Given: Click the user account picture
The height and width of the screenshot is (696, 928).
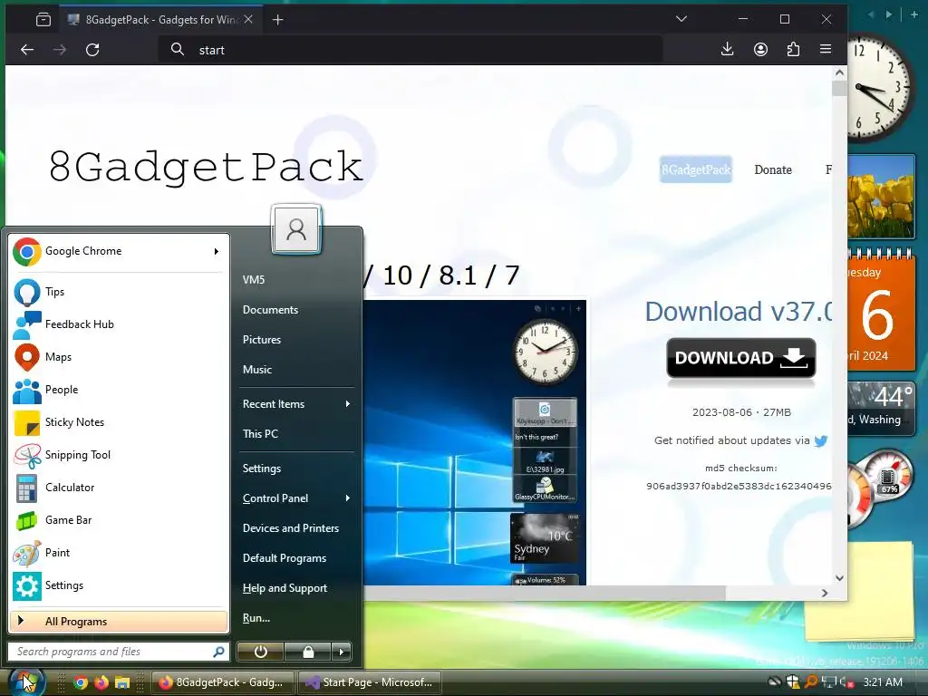Looking at the screenshot, I should (296, 229).
